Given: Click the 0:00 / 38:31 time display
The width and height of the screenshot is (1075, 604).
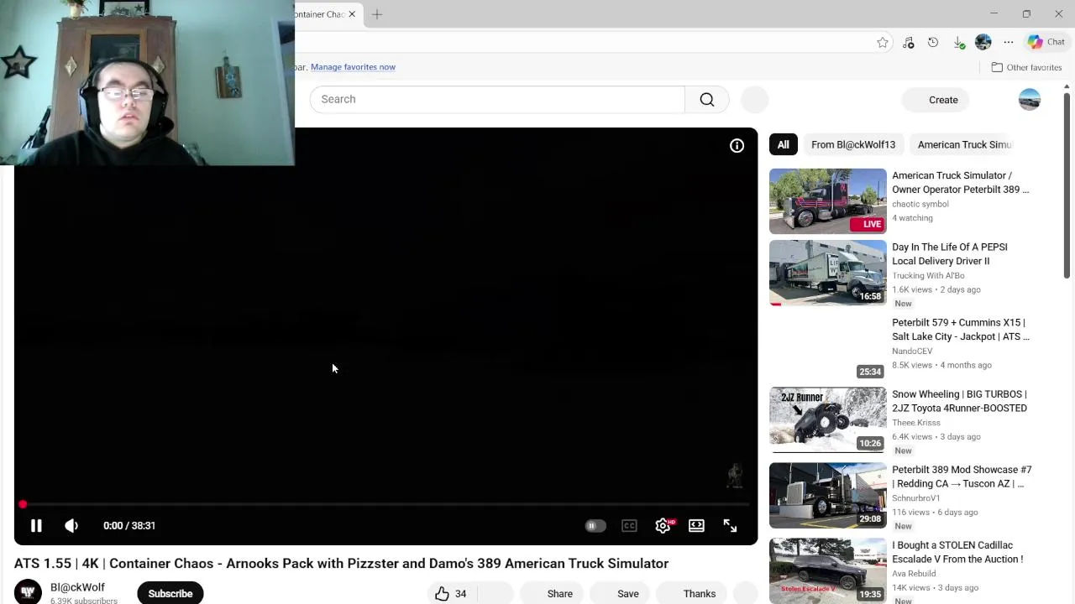Looking at the screenshot, I should [129, 525].
